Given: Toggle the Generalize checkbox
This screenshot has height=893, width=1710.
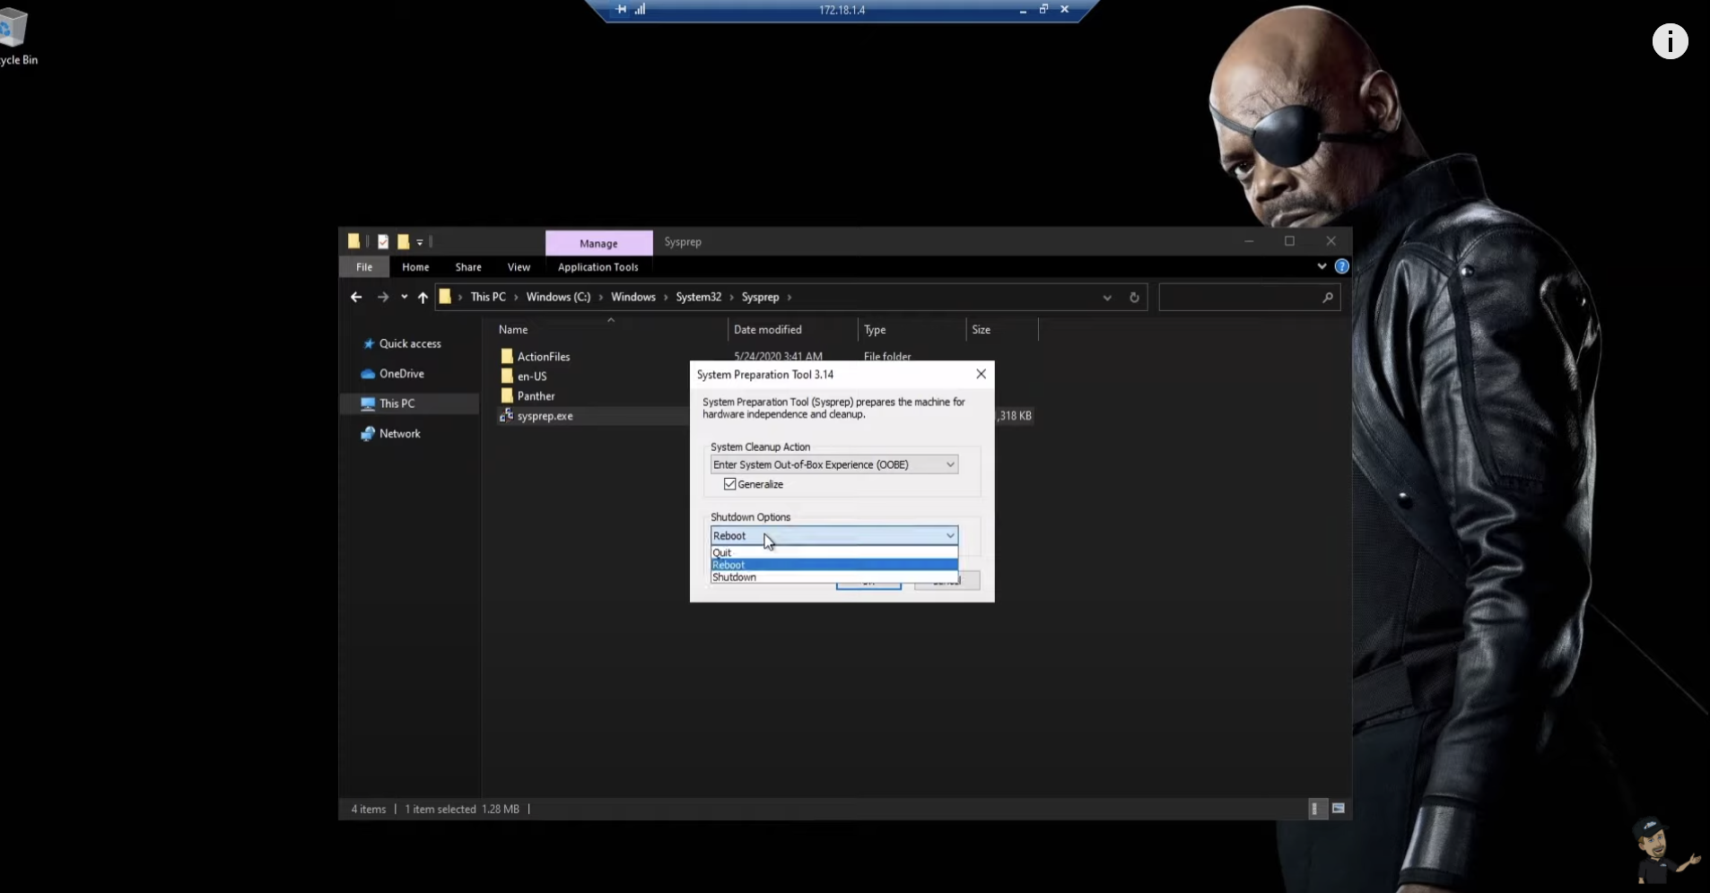Looking at the screenshot, I should click(730, 484).
